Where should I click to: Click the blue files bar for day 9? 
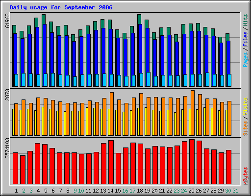click(x=74, y=59)
